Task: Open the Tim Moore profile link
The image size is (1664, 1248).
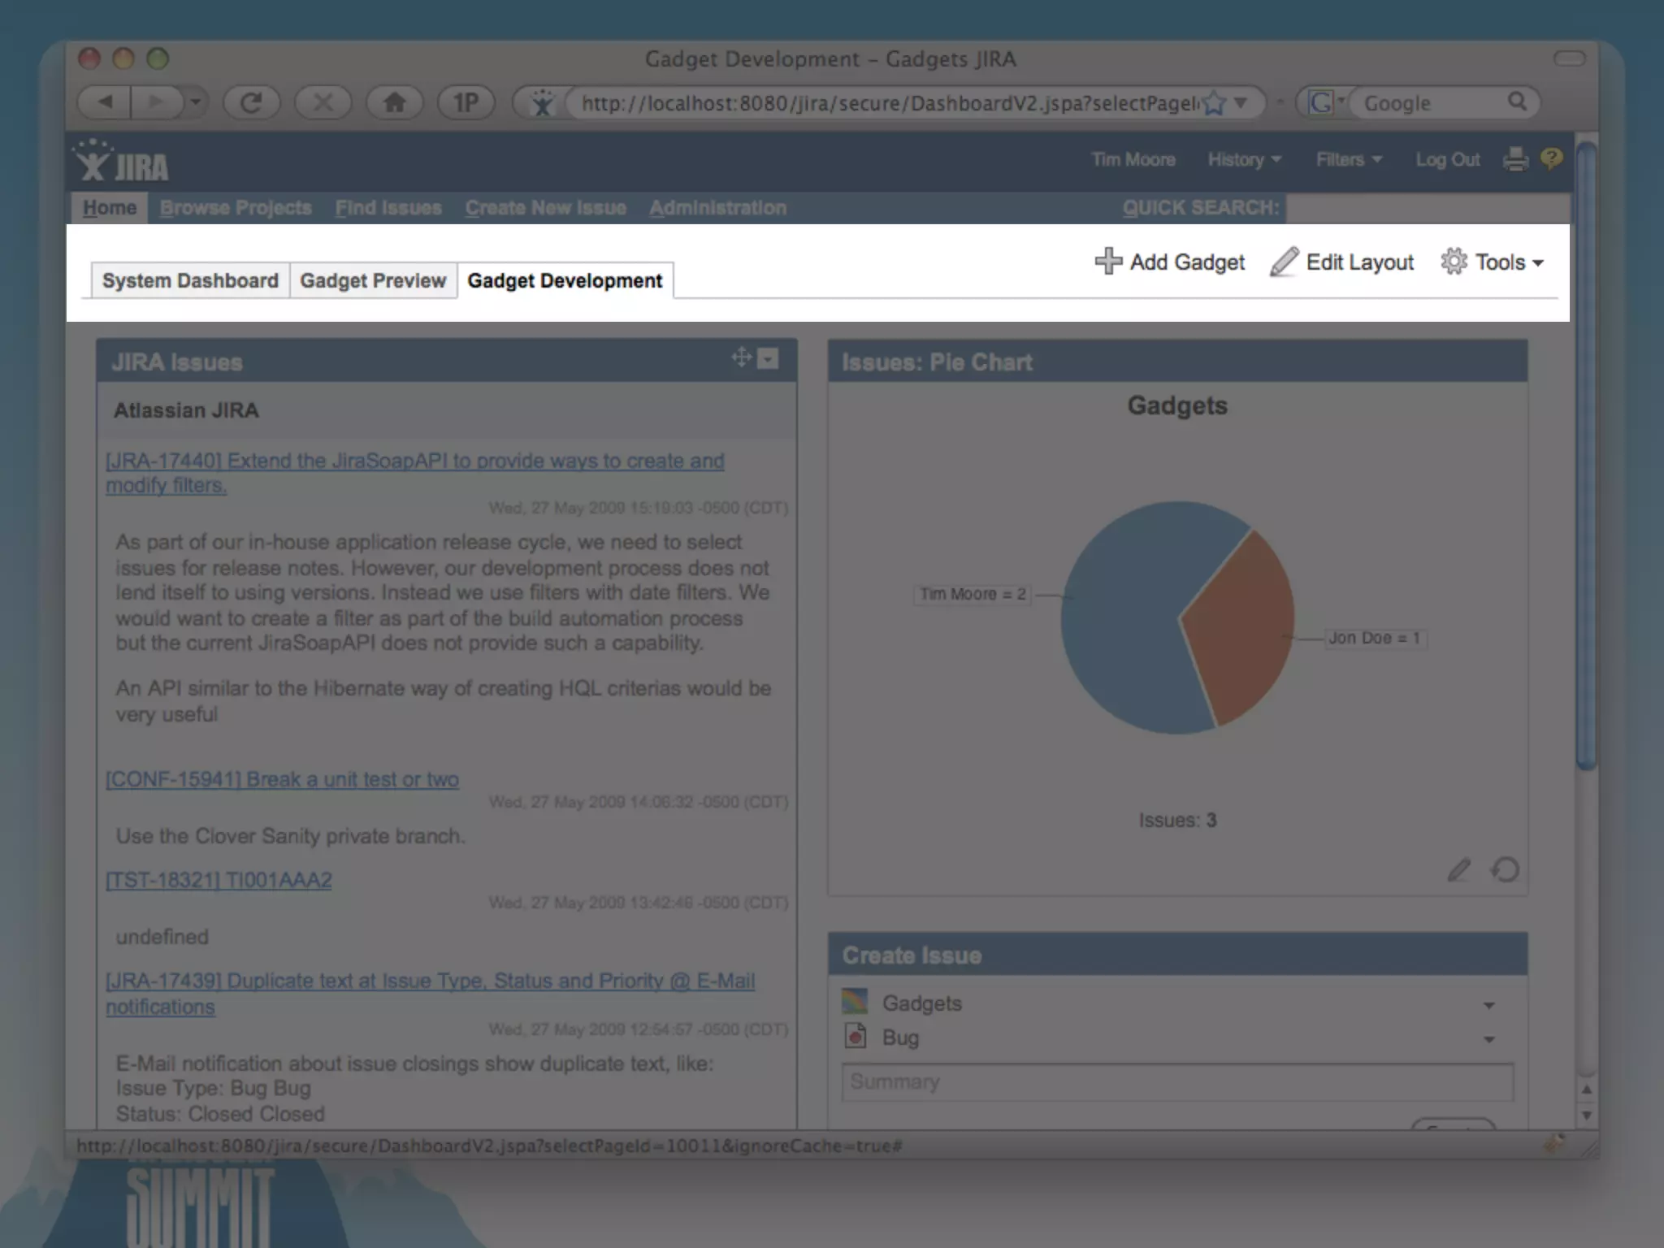Action: (1133, 160)
